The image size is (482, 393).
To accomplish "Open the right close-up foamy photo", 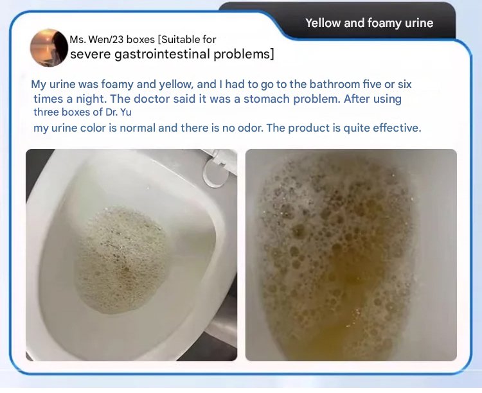I will pyautogui.click(x=351, y=255).
